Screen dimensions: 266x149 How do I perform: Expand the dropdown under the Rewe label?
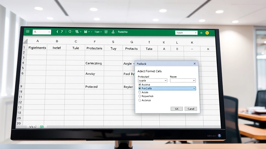pyautogui.click(x=183, y=80)
